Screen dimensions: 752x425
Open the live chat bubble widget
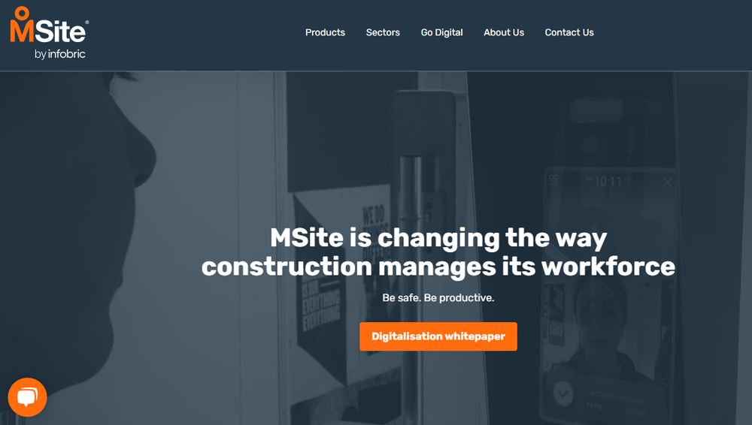(x=27, y=397)
